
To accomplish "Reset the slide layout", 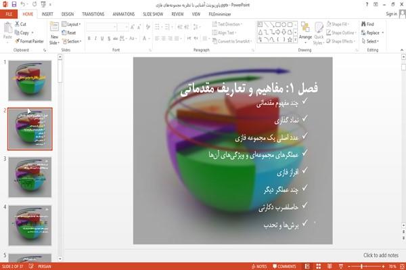I will [x=68, y=32].
